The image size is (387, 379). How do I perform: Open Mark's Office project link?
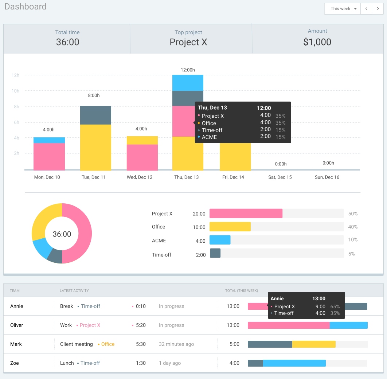coord(108,344)
